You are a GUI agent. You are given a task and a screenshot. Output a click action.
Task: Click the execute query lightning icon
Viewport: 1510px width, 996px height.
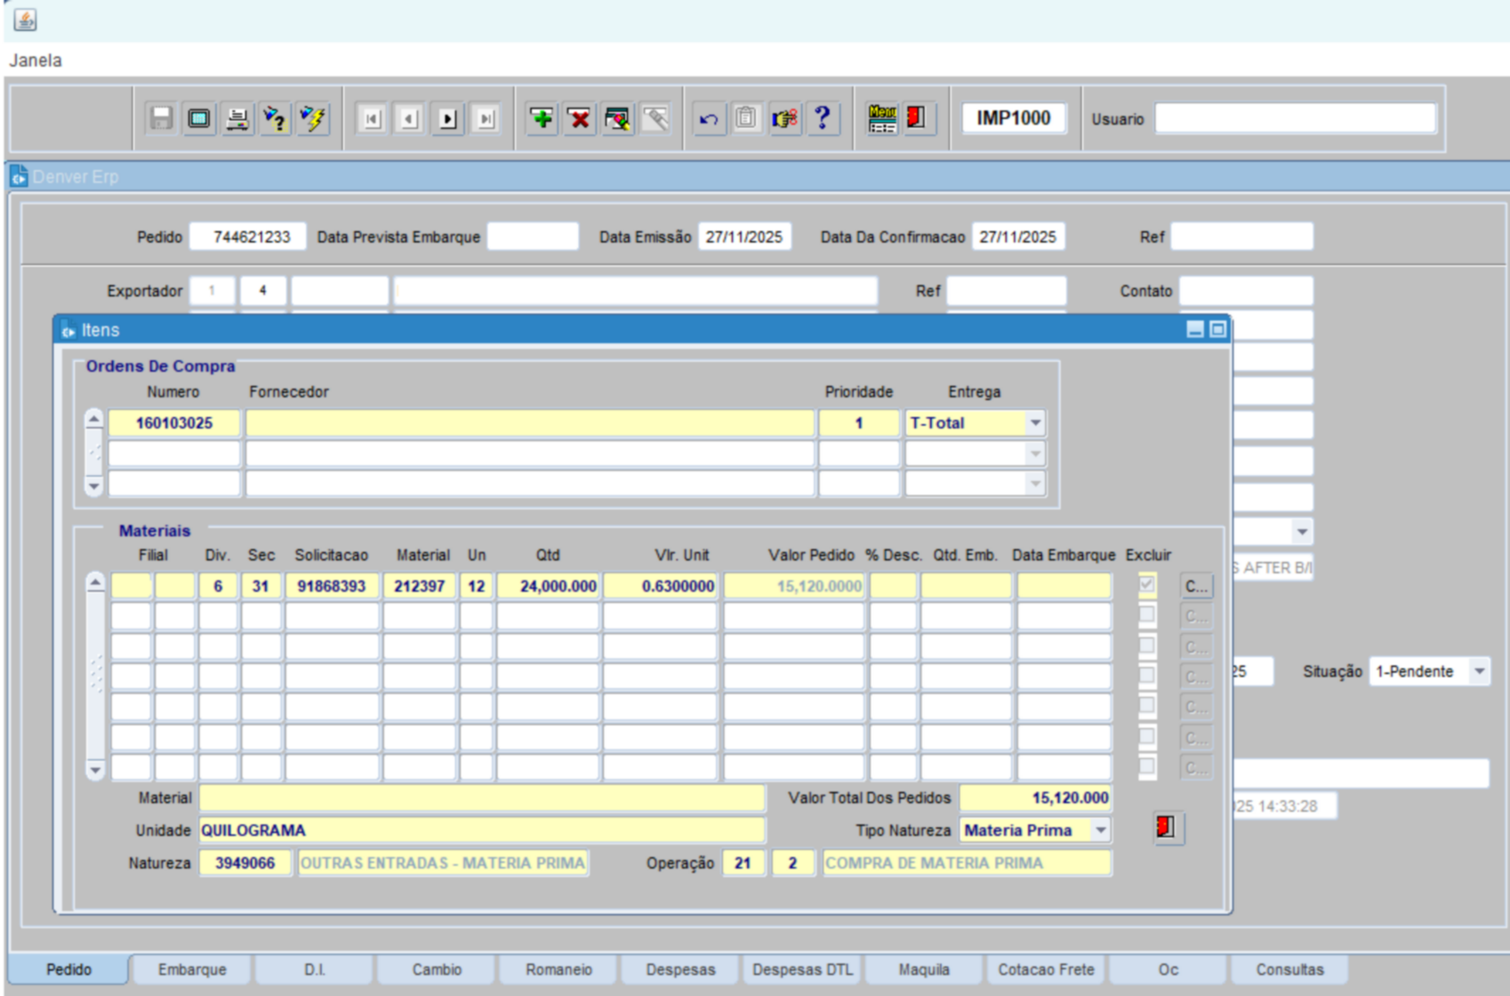point(313,118)
